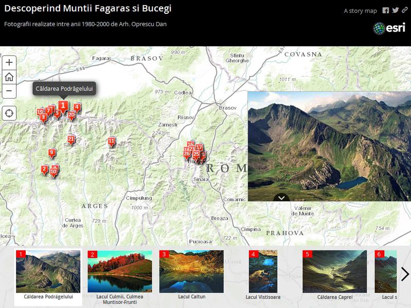
Task: Reset map to home extent
Action: [x=9, y=76]
